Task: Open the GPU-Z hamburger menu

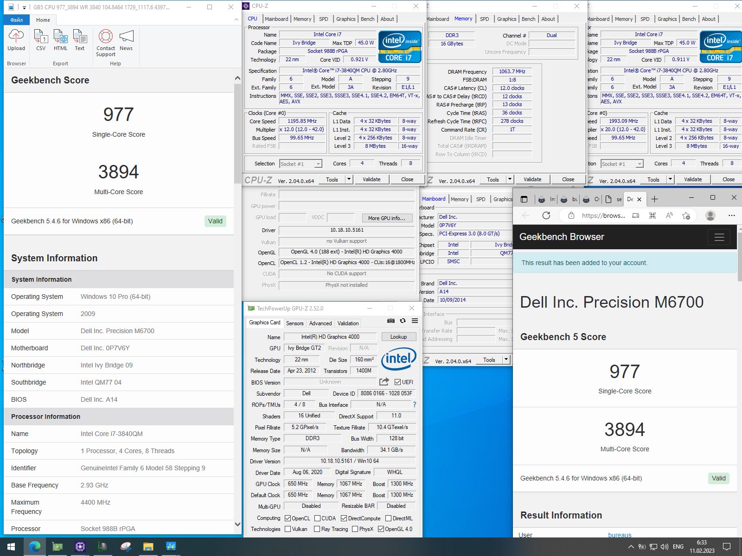Action: coord(415,321)
